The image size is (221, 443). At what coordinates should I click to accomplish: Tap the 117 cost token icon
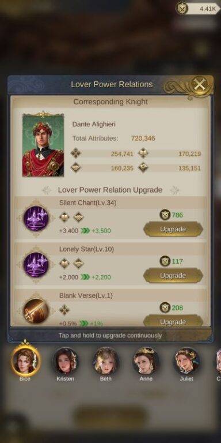[x=165, y=261]
